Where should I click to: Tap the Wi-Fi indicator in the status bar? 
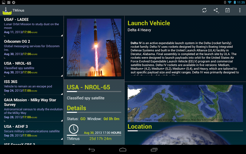(229, 2)
